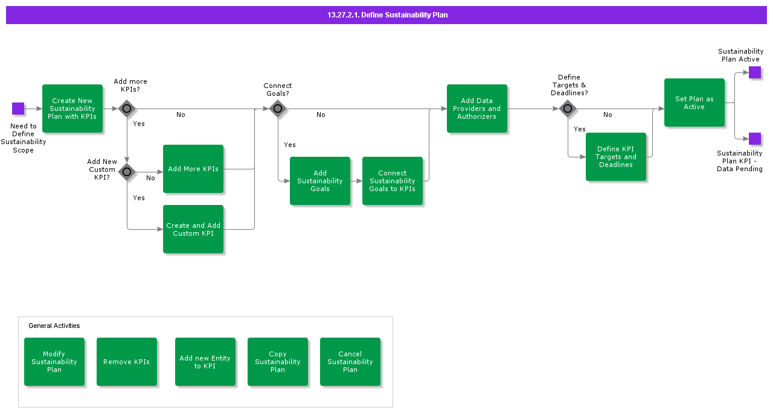The height and width of the screenshot is (413, 773).
Task: Click the 'No' label after 'Connect Goals?' gateway
Action: click(x=321, y=115)
